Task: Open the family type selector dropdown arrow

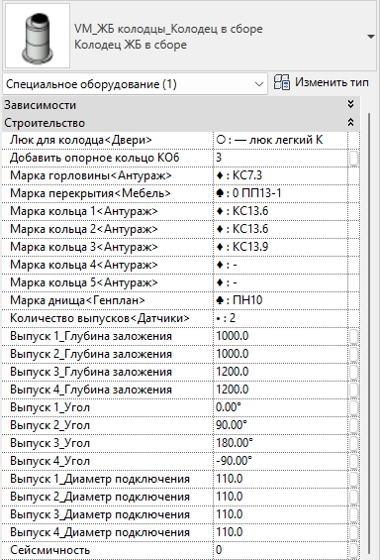Action: click(x=371, y=37)
